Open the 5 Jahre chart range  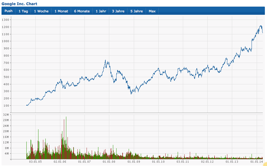[137, 11]
